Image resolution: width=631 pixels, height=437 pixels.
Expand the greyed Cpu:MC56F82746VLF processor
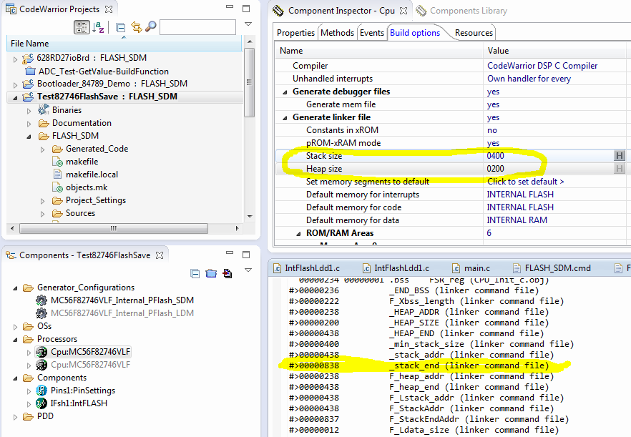click(29, 365)
